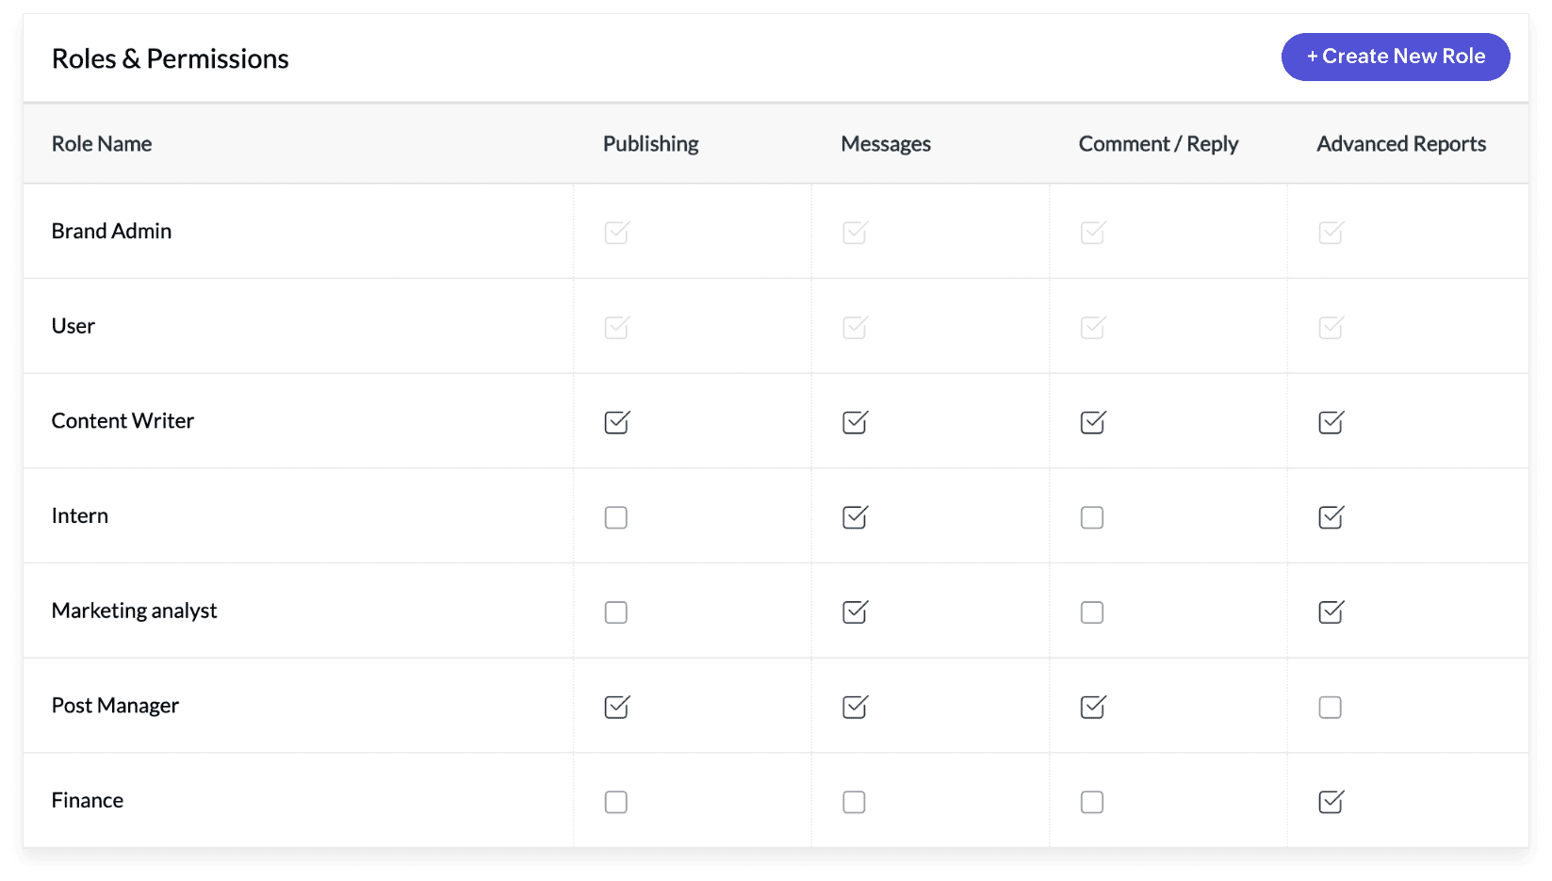The width and height of the screenshot is (1552, 881).
Task: Click the Advanced Reports column header
Action: pos(1401,144)
